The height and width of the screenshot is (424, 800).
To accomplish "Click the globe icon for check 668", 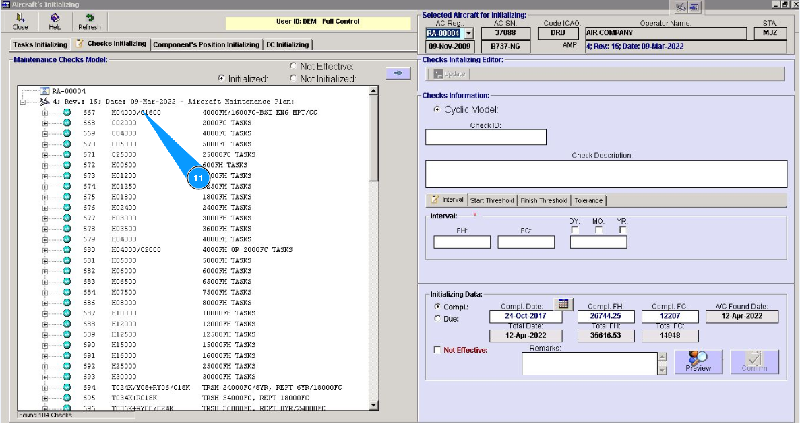I will click(67, 123).
